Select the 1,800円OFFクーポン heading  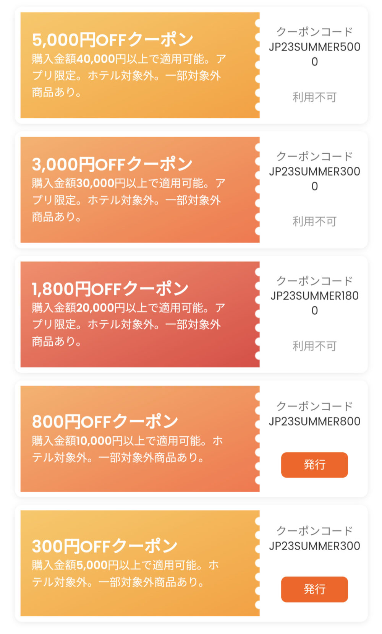110,289
